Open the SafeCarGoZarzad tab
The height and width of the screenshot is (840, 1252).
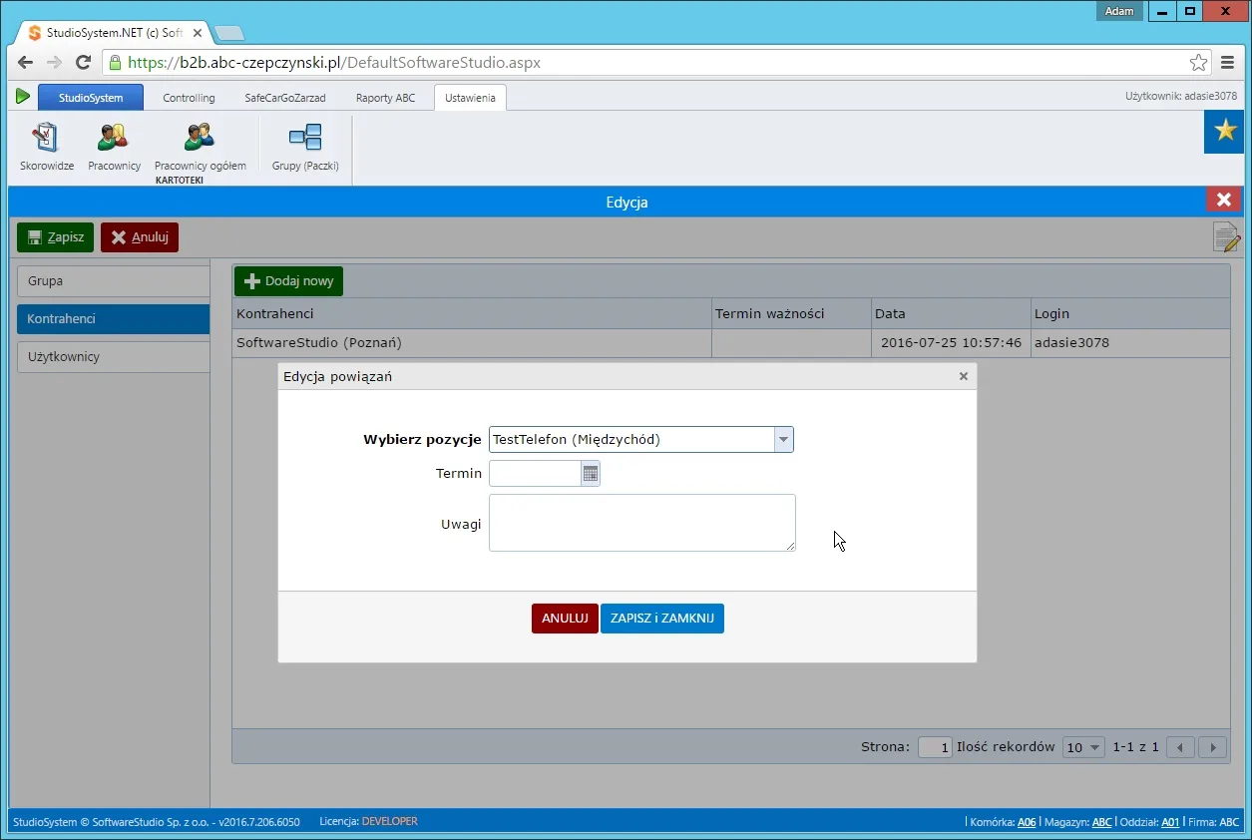coord(285,98)
